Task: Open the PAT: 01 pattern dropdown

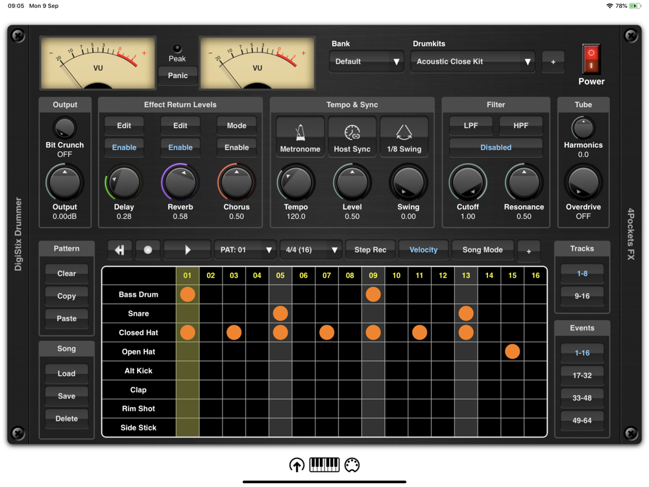Action: click(x=245, y=250)
